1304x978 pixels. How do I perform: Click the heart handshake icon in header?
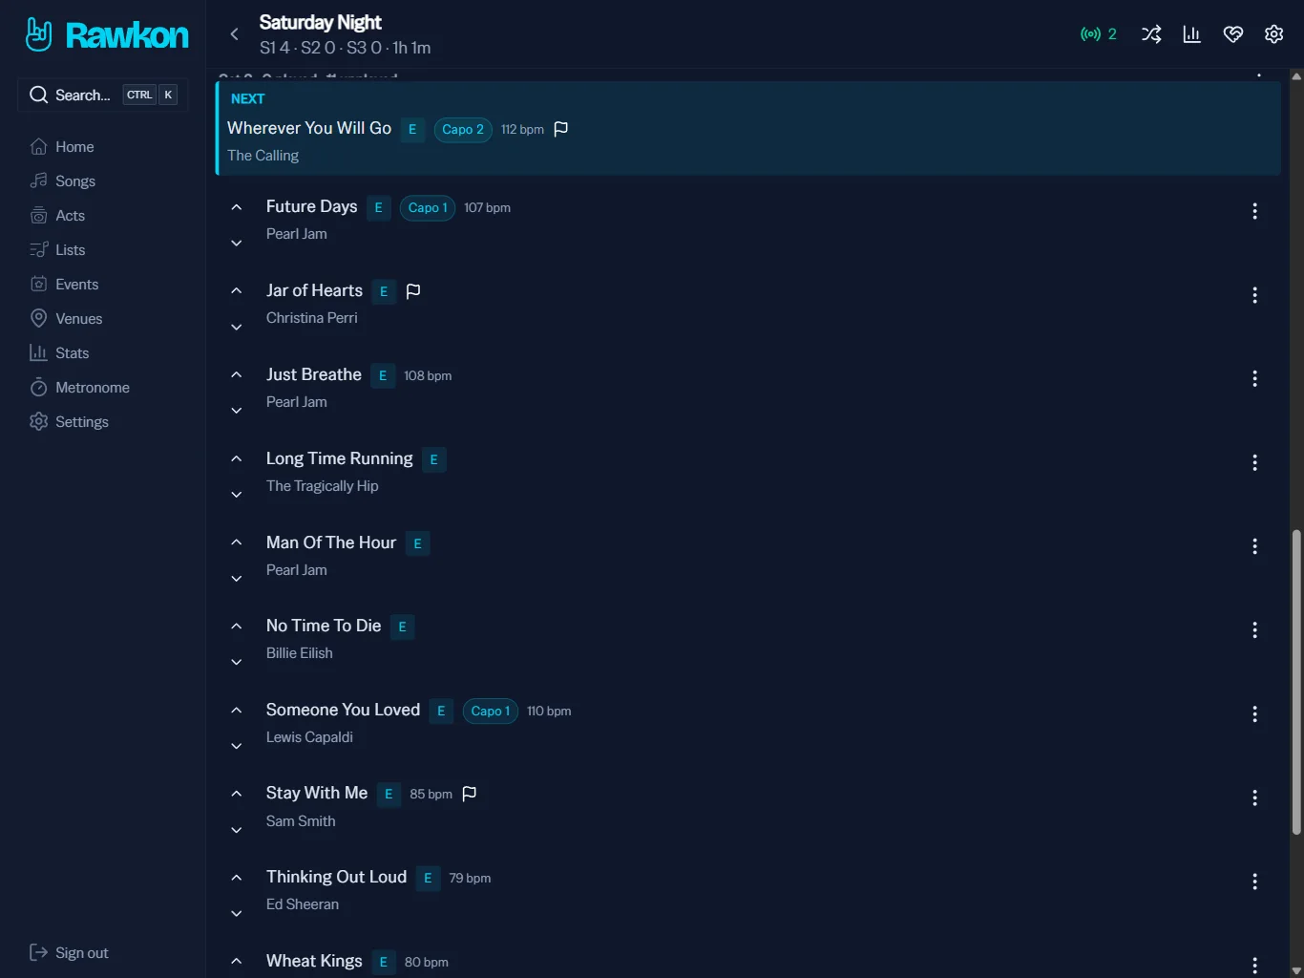point(1233,34)
